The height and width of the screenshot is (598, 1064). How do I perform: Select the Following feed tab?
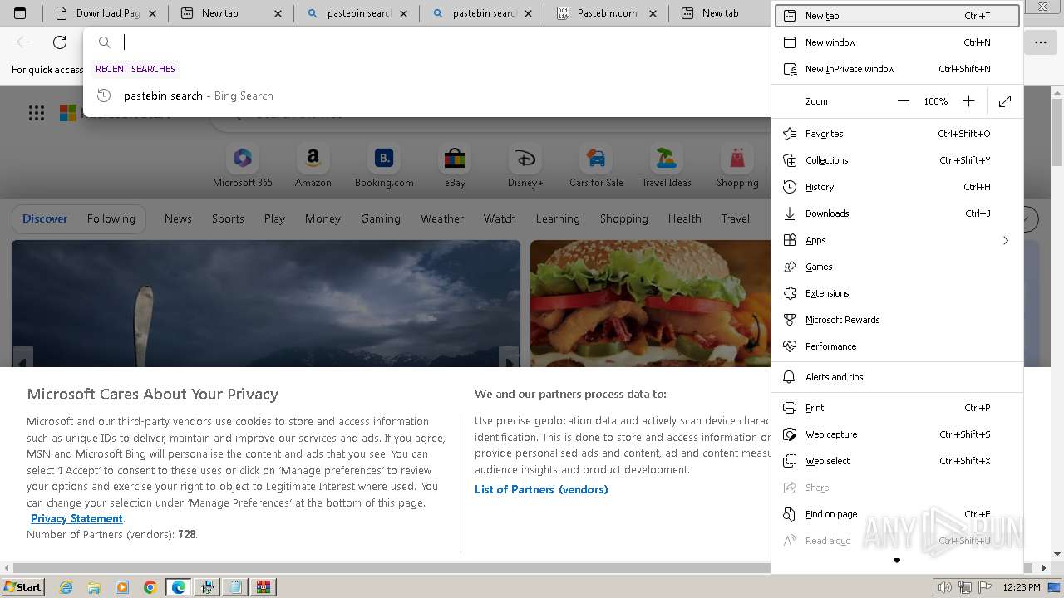111,218
